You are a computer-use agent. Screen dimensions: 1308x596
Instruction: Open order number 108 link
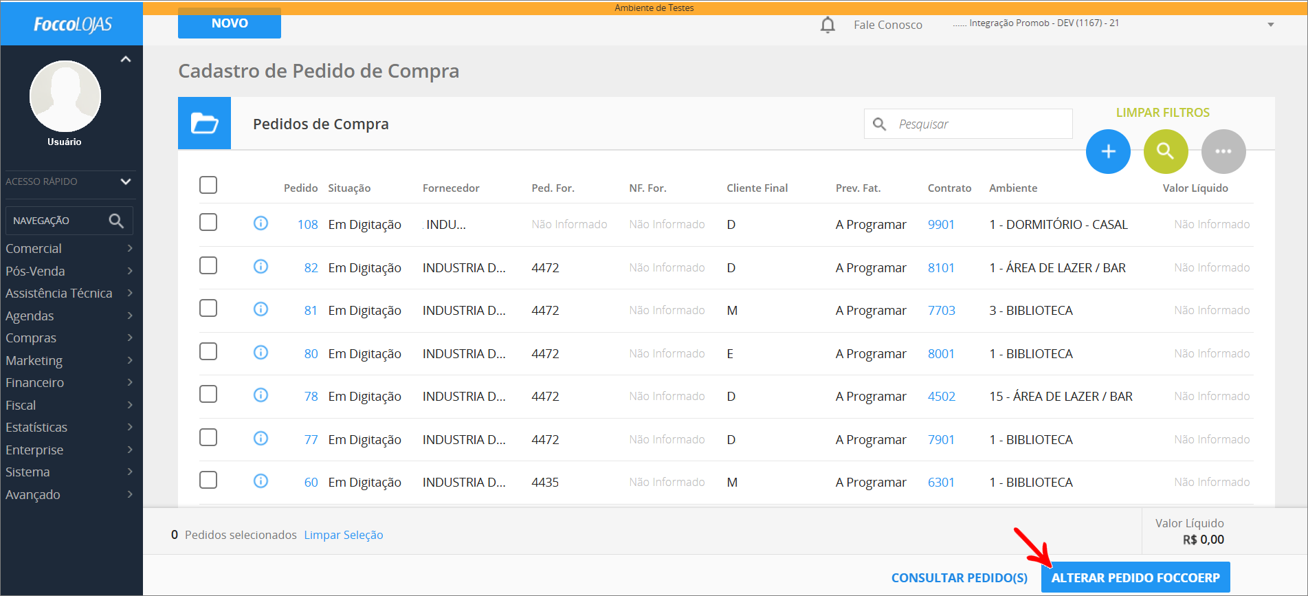pos(307,224)
